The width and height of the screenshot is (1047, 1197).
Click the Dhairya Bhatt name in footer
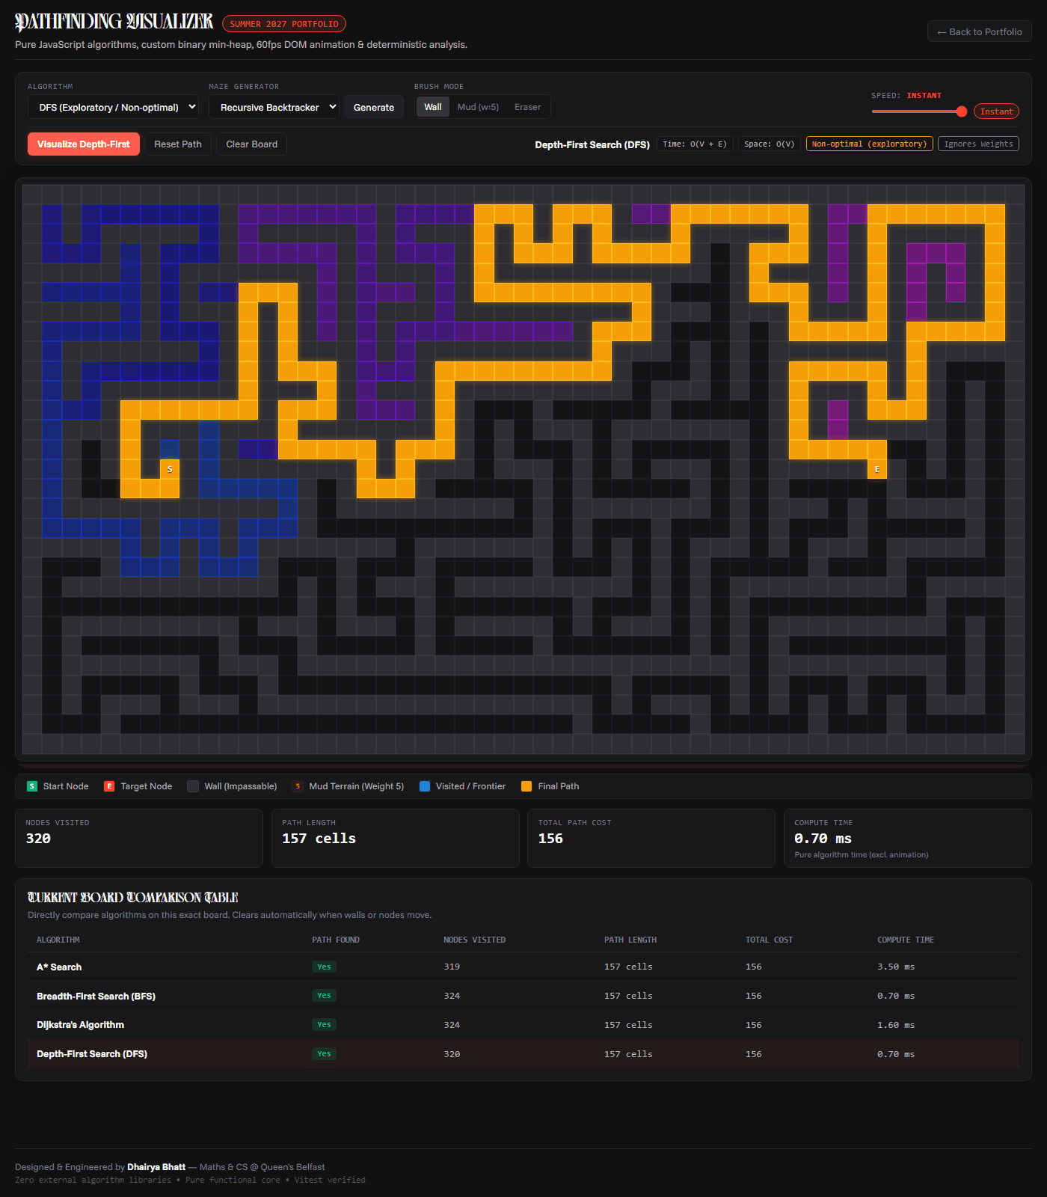tap(156, 1166)
